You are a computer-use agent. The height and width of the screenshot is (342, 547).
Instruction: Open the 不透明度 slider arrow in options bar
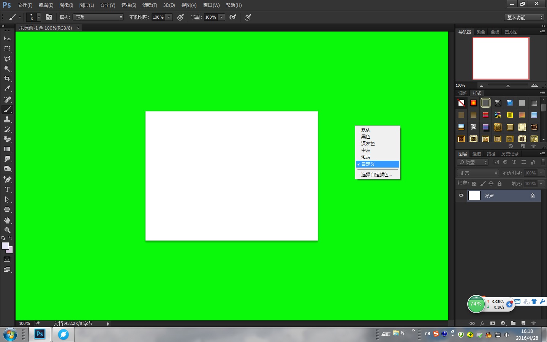(169, 17)
